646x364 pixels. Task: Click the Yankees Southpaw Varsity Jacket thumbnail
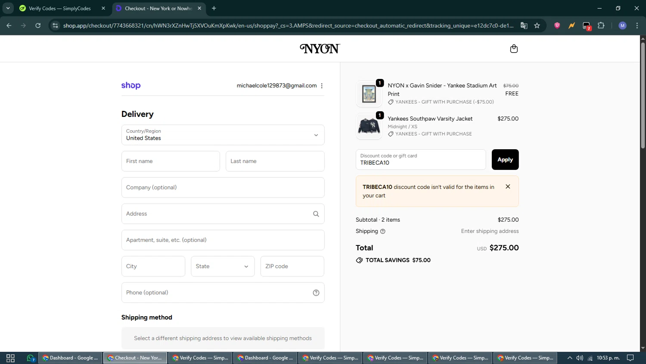[x=369, y=126]
